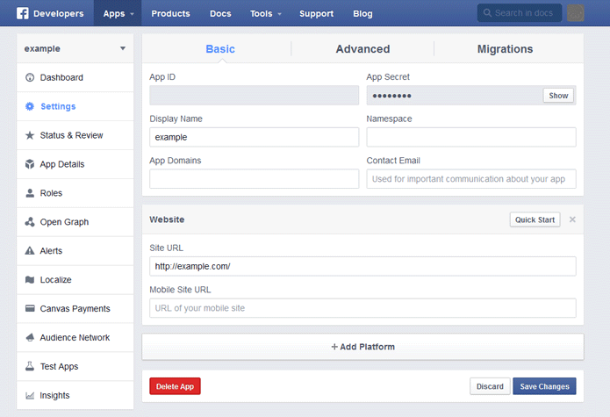The height and width of the screenshot is (417, 610).
Task: Expand the Apps dropdown menu
Action: [118, 13]
